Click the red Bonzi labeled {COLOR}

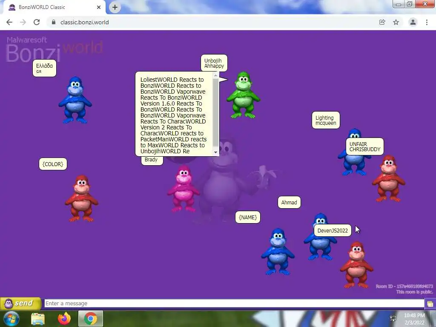tap(81, 198)
